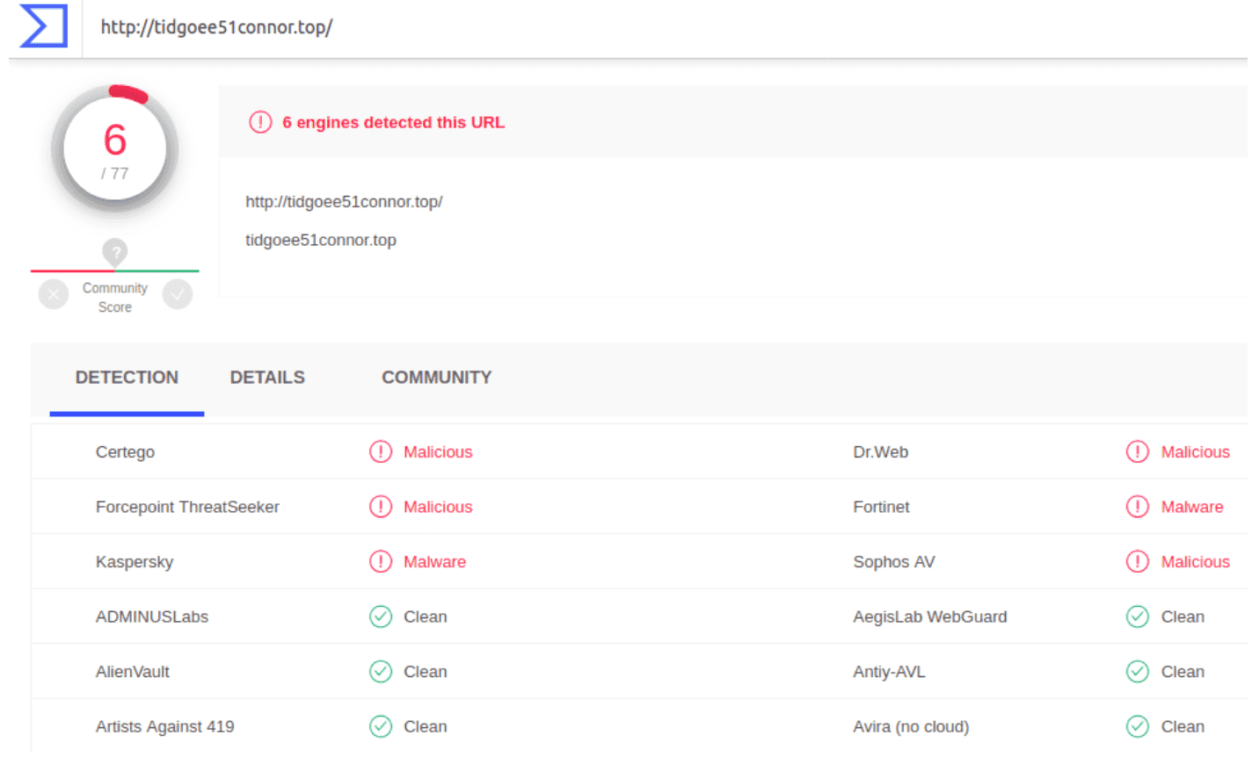Open the COMMUNITY tab

pyautogui.click(x=436, y=378)
